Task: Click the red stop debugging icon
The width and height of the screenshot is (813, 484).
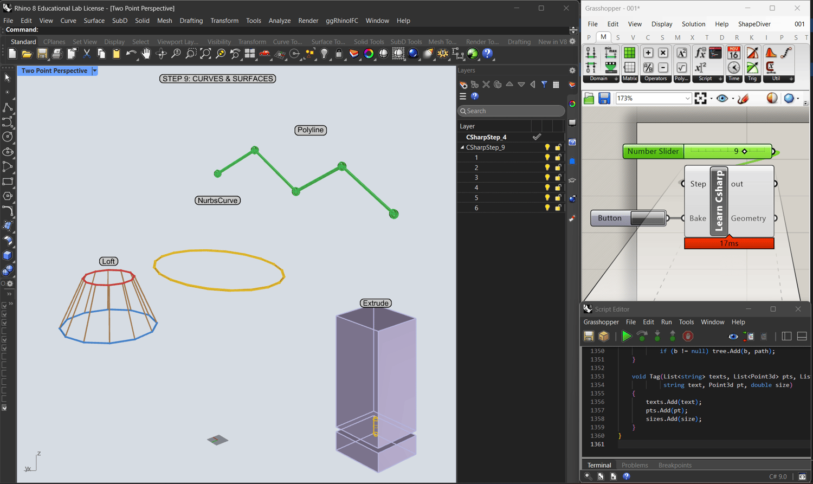Action: click(688, 337)
